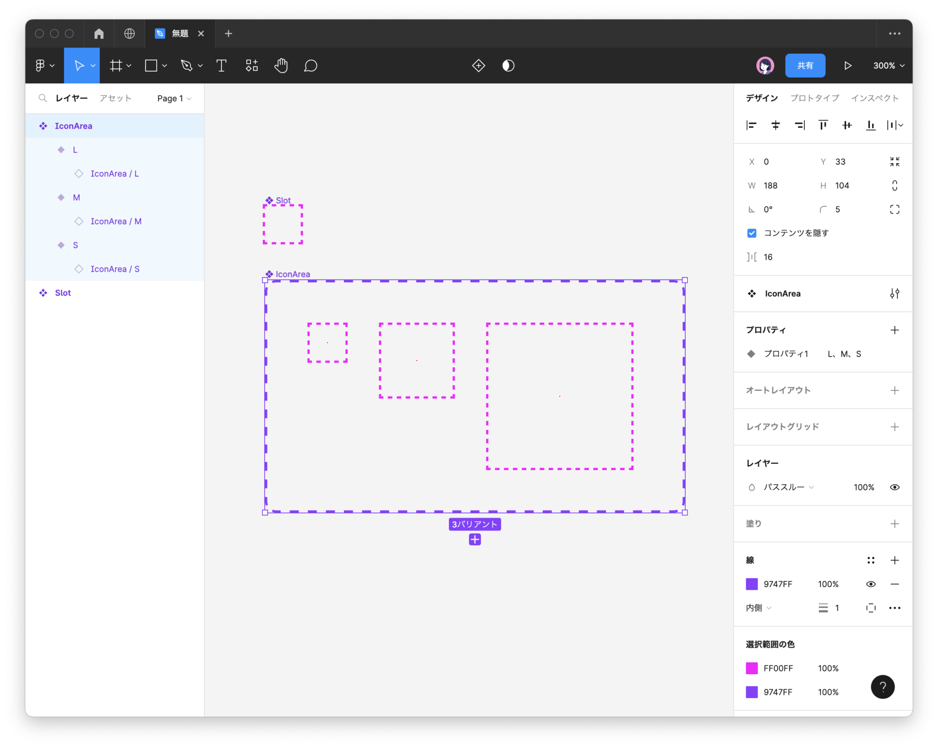Image resolution: width=938 pixels, height=748 pixels.
Task: Toggle layer visibility eye in レイヤー section
Action: (x=894, y=487)
